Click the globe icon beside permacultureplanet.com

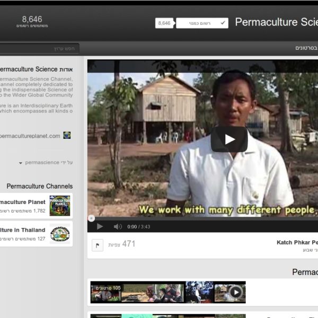coord(67,135)
